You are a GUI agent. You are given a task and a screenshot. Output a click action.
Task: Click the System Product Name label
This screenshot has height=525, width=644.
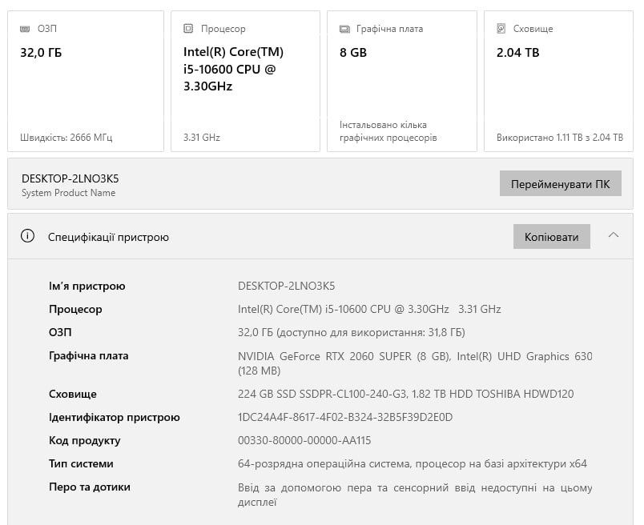(x=68, y=193)
